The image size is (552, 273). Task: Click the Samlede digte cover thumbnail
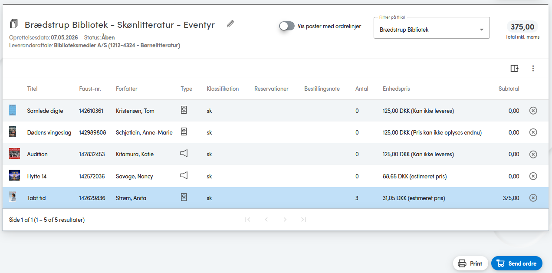(13, 110)
